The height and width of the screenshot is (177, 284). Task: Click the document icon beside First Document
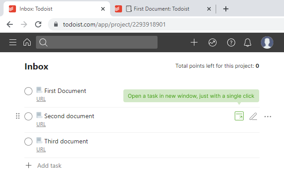[39, 90]
